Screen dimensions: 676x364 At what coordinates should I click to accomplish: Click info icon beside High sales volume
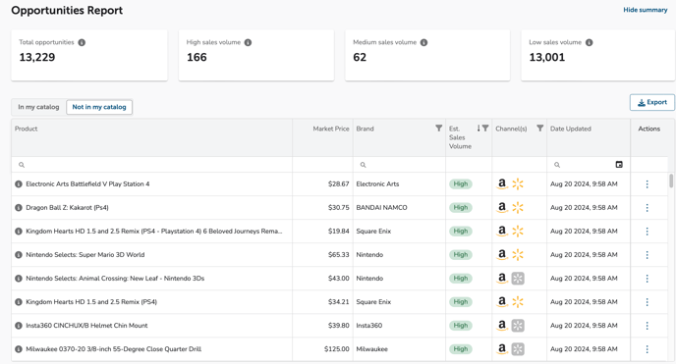click(x=248, y=42)
